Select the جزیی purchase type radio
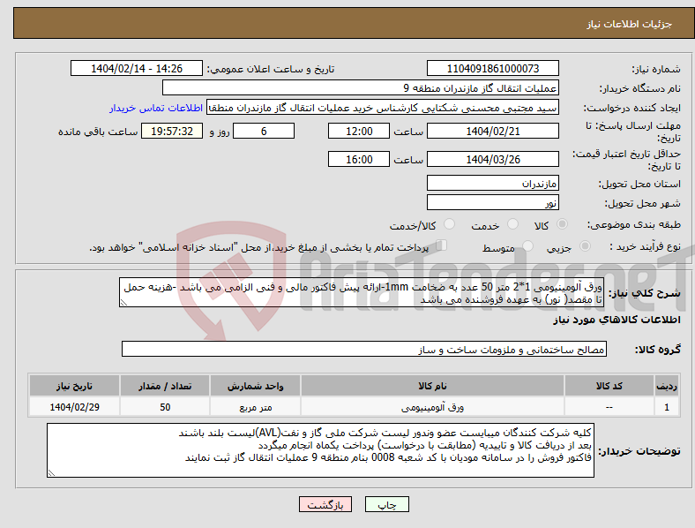The image size is (695, 528). coord(585,245)
